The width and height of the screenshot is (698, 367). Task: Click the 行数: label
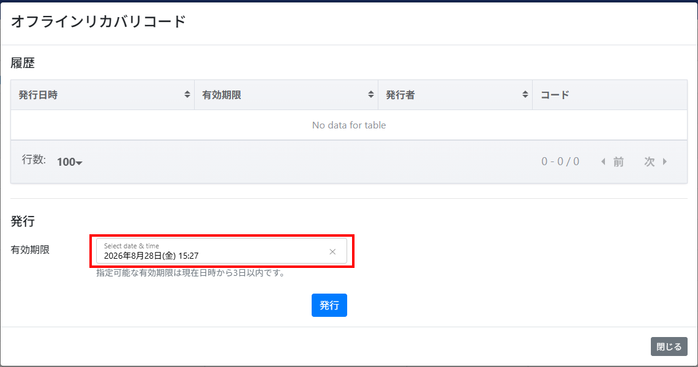(x=34, y=160)
